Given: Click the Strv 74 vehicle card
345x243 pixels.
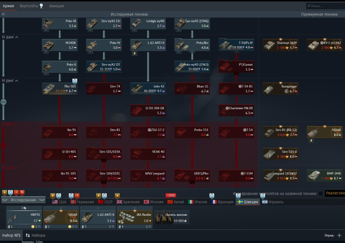Looking at the screenshot, I should tap(106, 88).
